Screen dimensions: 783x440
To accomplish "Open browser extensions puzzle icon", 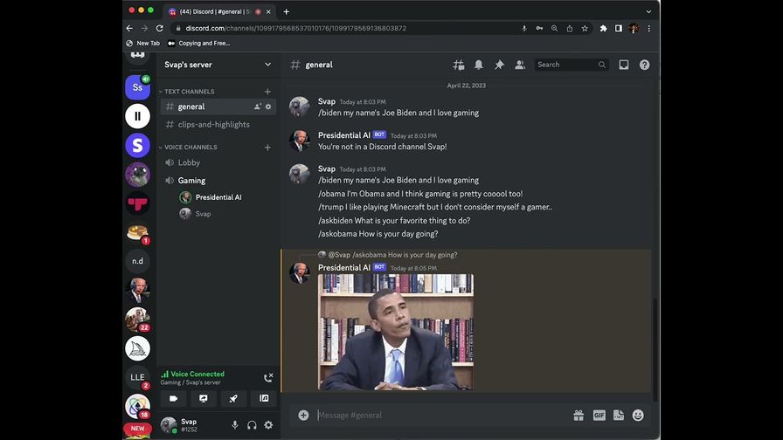I will (x=603, y=29).
